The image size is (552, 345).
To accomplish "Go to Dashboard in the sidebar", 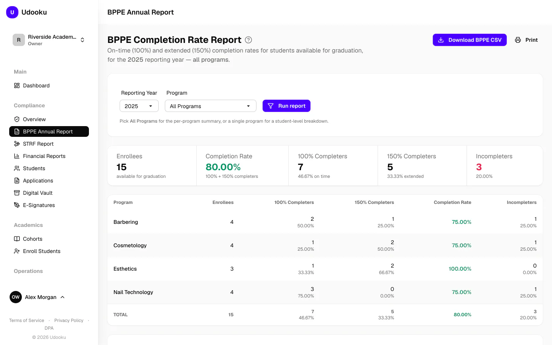I will [49, 85].
